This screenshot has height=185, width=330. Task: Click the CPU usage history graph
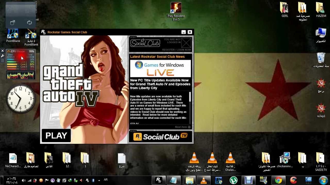click(20, 75)
